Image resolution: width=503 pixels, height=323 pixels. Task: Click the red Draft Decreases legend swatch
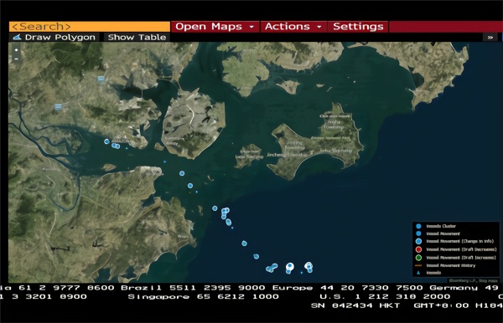click(418, 249)
